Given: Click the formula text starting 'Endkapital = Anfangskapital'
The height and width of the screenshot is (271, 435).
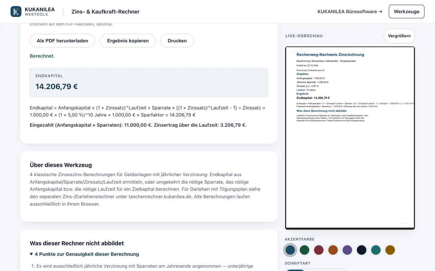Looking at the screenshot, I should pos(147,111).
